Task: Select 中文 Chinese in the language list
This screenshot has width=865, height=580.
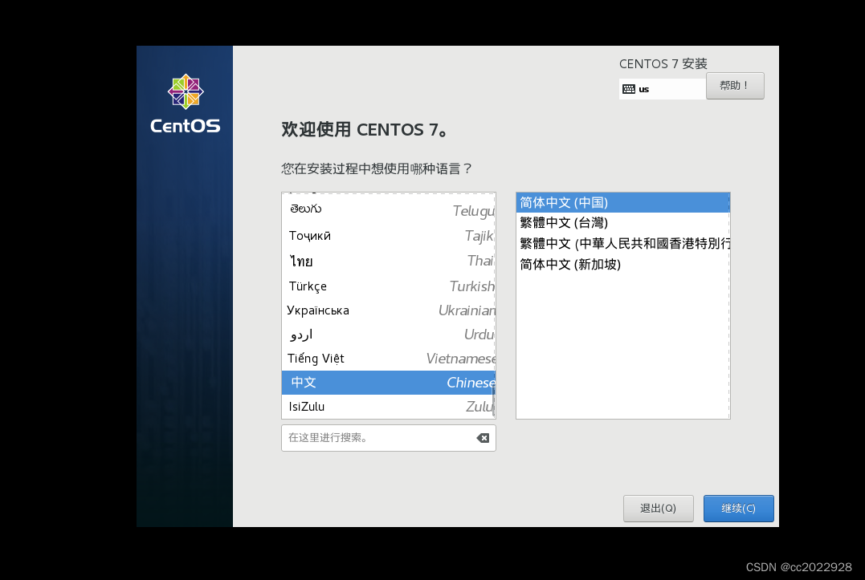Action: [x=389, y=383]
